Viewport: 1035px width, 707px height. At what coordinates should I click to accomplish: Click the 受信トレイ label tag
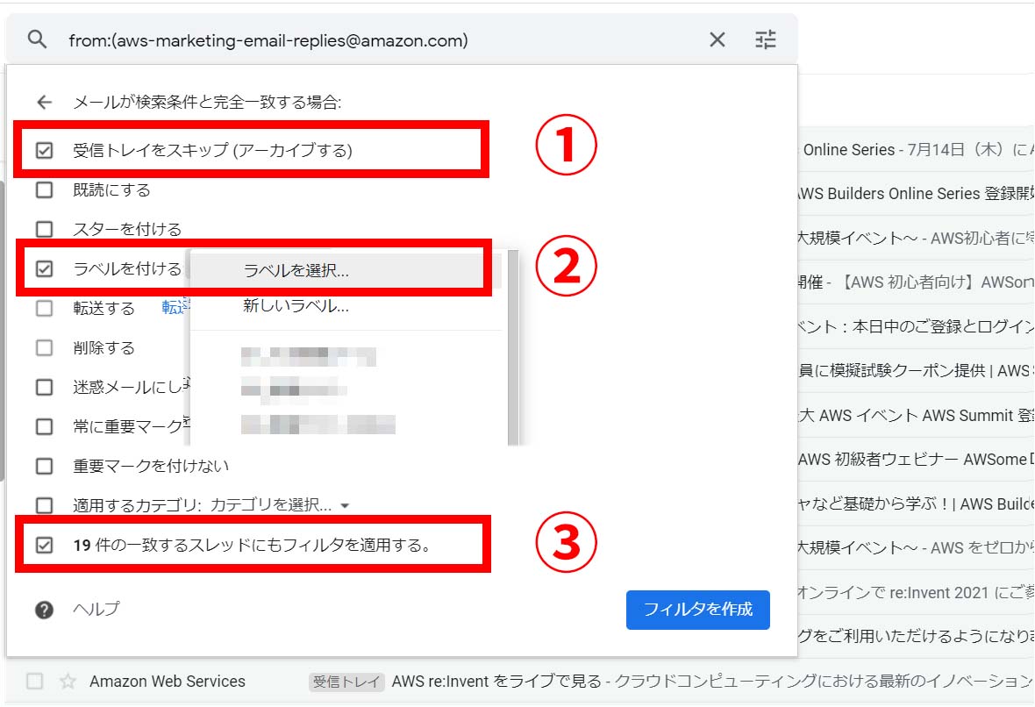tap(346, 682)
